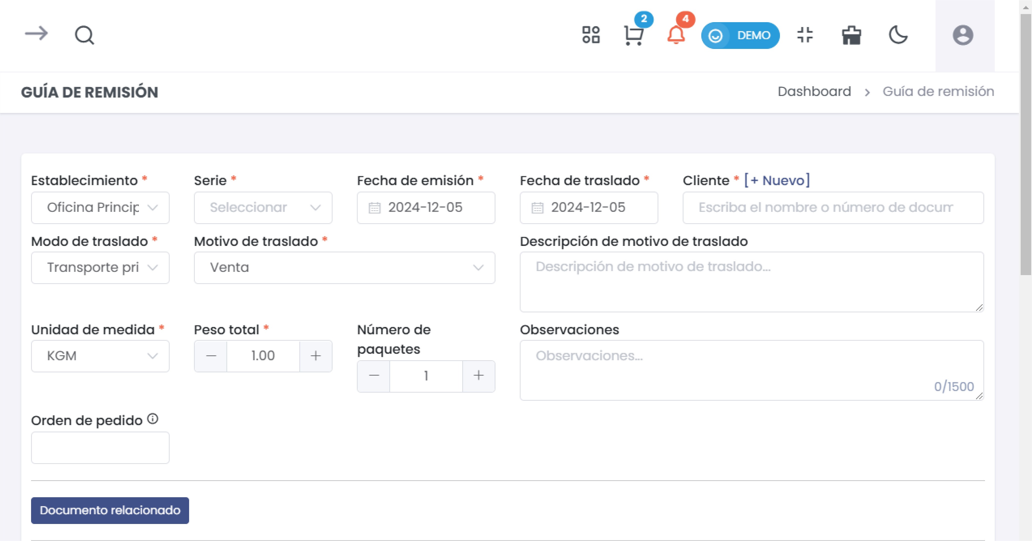Click the gift box icon
The height and width of the screenshot is (541, 1032).
[x=851, y=35]
